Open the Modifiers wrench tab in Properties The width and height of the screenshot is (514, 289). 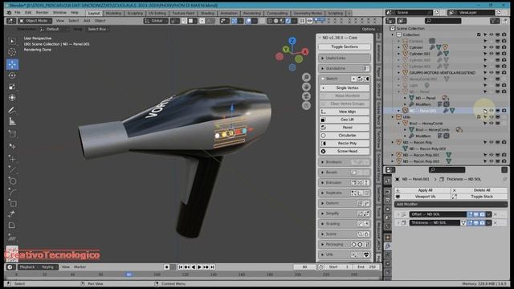pyautogui.click(x=388, y=246)
